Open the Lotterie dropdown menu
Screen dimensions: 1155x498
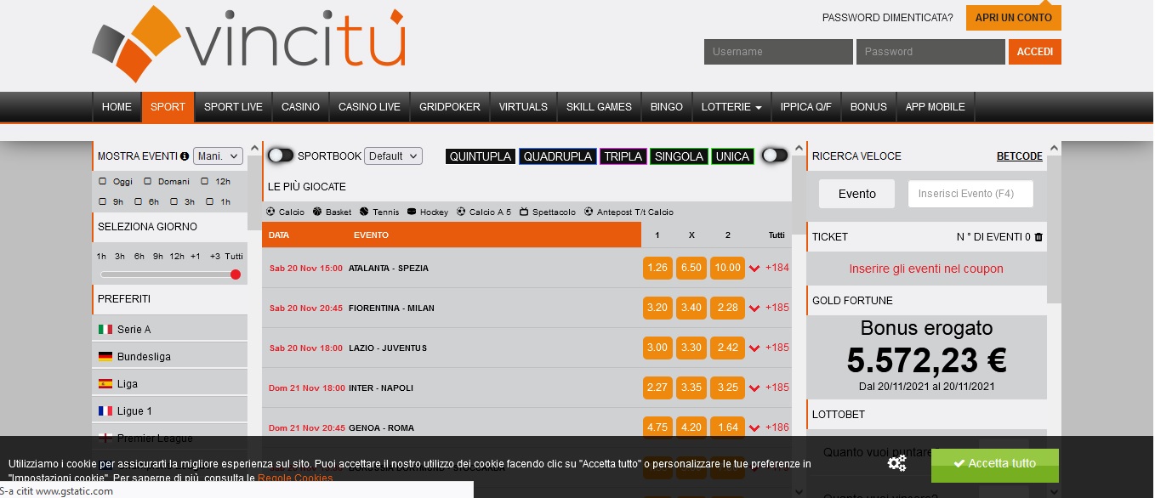click(731, 107)
